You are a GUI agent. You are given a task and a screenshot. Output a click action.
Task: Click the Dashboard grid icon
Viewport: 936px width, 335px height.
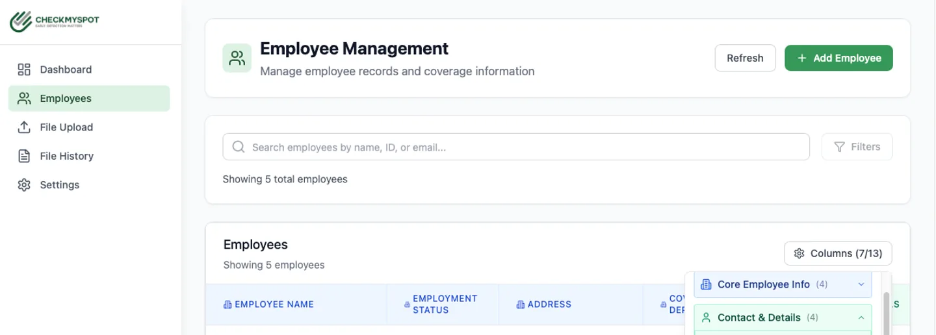click(24, 69)
